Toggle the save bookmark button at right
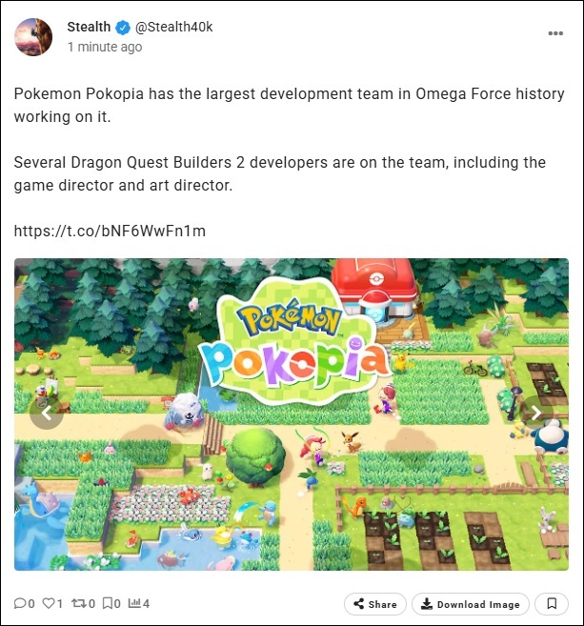 tap(552, 604)
